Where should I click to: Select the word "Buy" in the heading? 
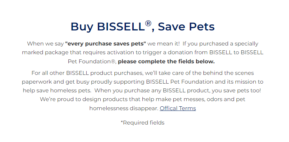point(82,27)
